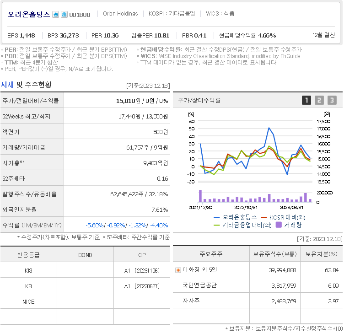
Task: Click the blue 시세 heading link
Action: point(7,85)
